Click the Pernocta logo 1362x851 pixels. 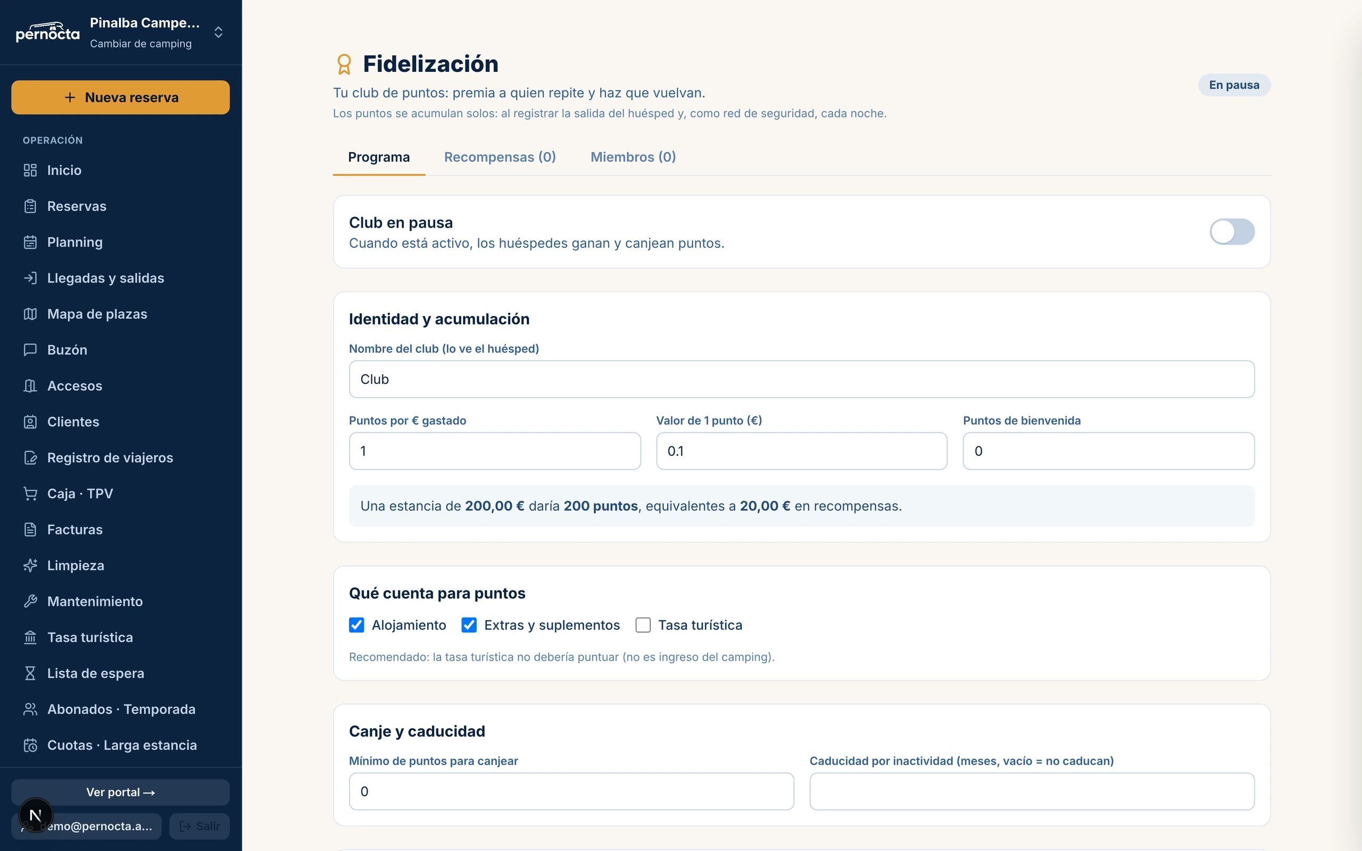coord(48,32)
